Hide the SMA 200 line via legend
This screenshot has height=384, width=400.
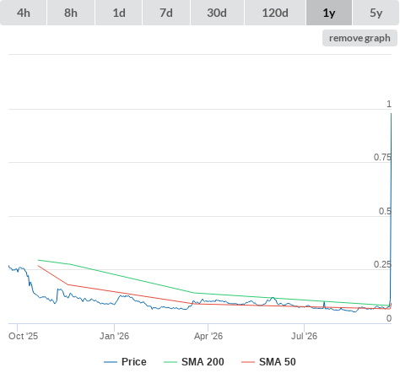coord(203,362)
